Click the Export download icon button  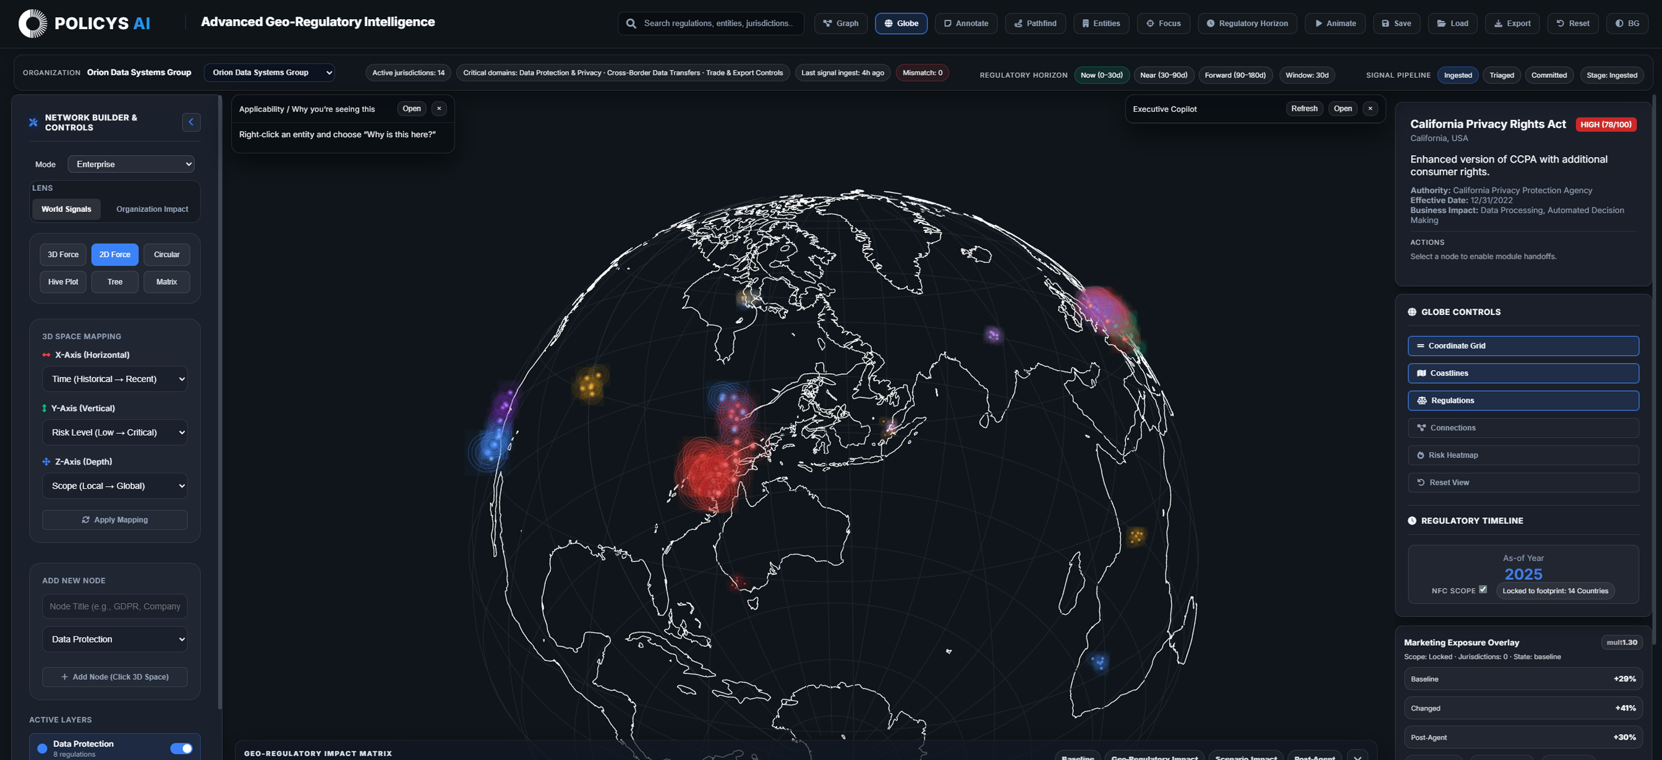[1511, 23]
